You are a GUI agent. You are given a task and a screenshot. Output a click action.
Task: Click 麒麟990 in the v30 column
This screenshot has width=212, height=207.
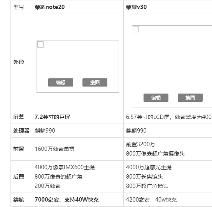pyautogui.click(x=136, y=131)
